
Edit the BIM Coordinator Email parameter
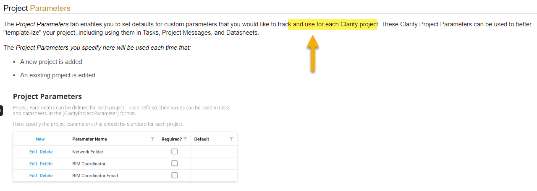33,176
